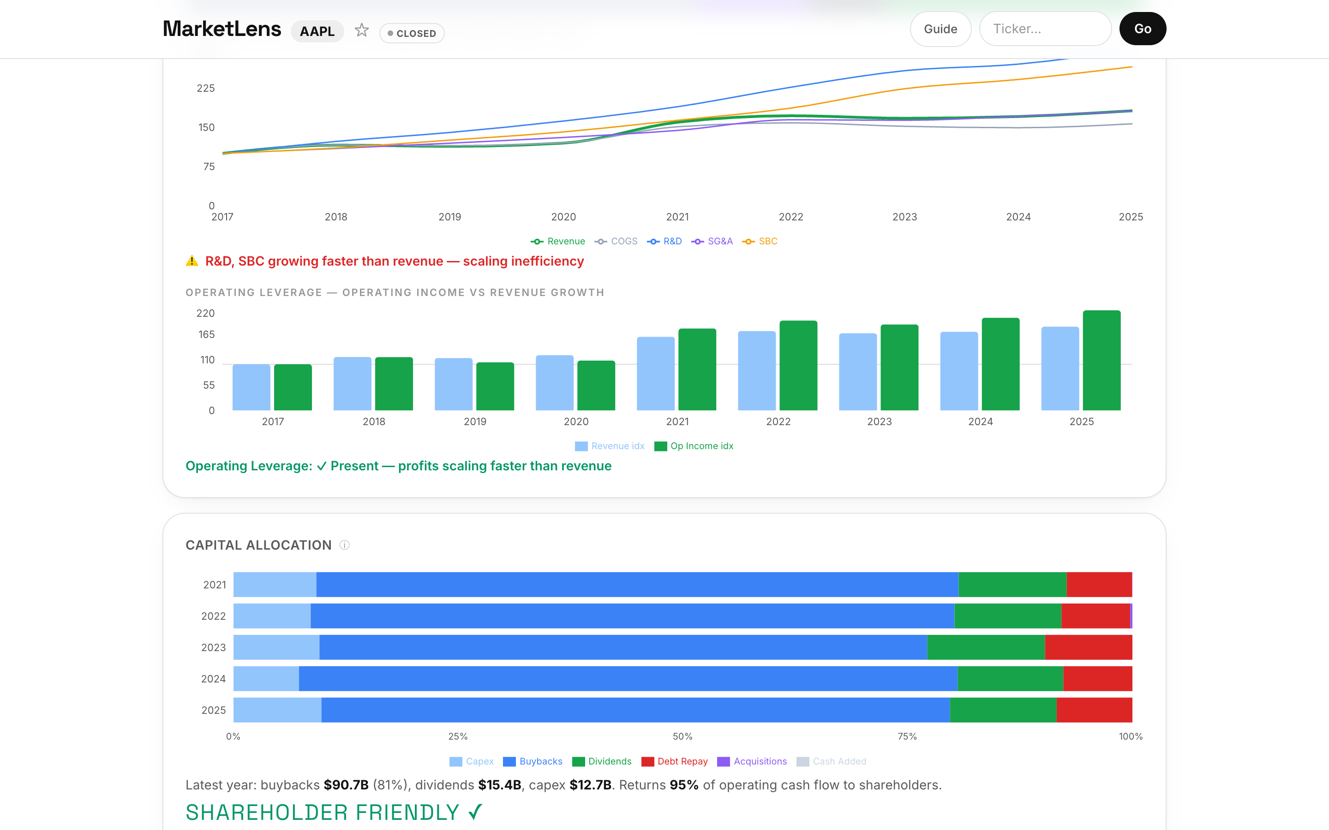Click the AAPL ticker badge
The image size is (1329, 830).
tap(317, 31)
